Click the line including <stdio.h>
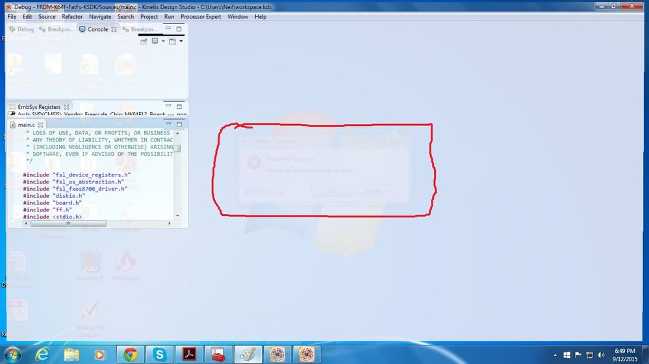The image size is (649, 364). [x=52, y=217]
